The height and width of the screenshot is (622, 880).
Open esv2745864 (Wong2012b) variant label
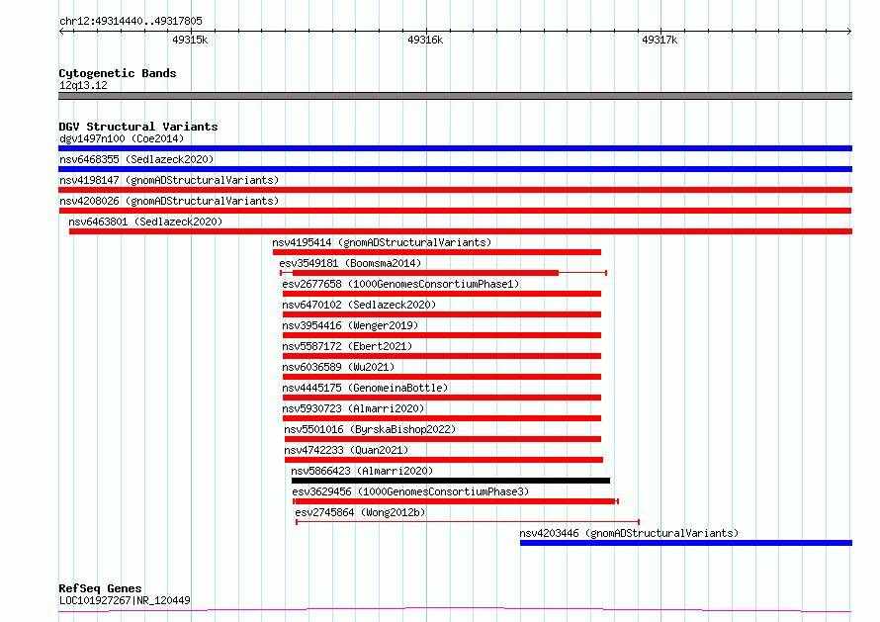(360, 512)
